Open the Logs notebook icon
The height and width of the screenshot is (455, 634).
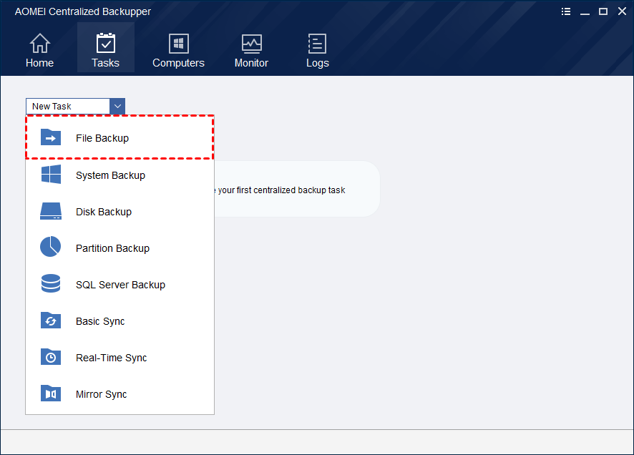(318, 43)
